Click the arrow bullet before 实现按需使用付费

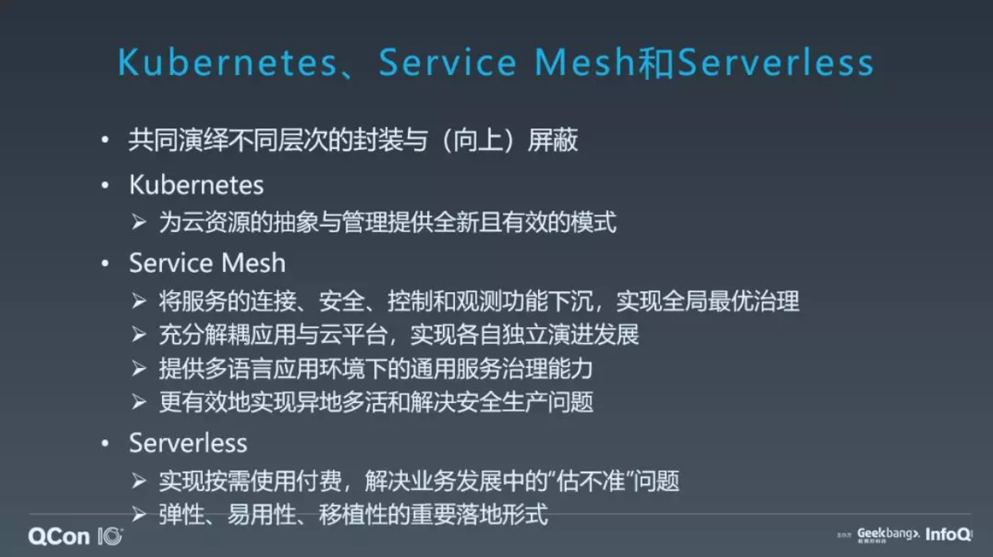click(x=140, y=481)
